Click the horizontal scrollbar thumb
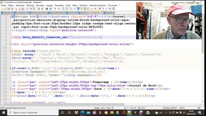This screenshot has width=206, height=116. click(x=64, y=104)
